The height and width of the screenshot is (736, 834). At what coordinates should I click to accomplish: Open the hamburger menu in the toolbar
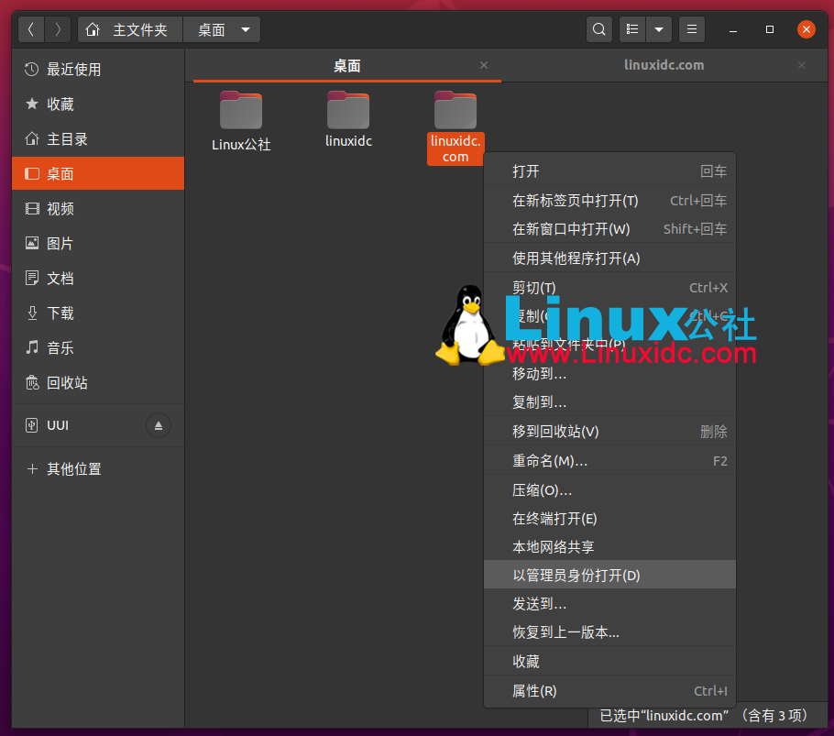[x=691, y=28]
